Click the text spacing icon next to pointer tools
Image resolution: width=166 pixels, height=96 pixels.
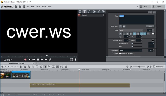click(x=53, y=67)
